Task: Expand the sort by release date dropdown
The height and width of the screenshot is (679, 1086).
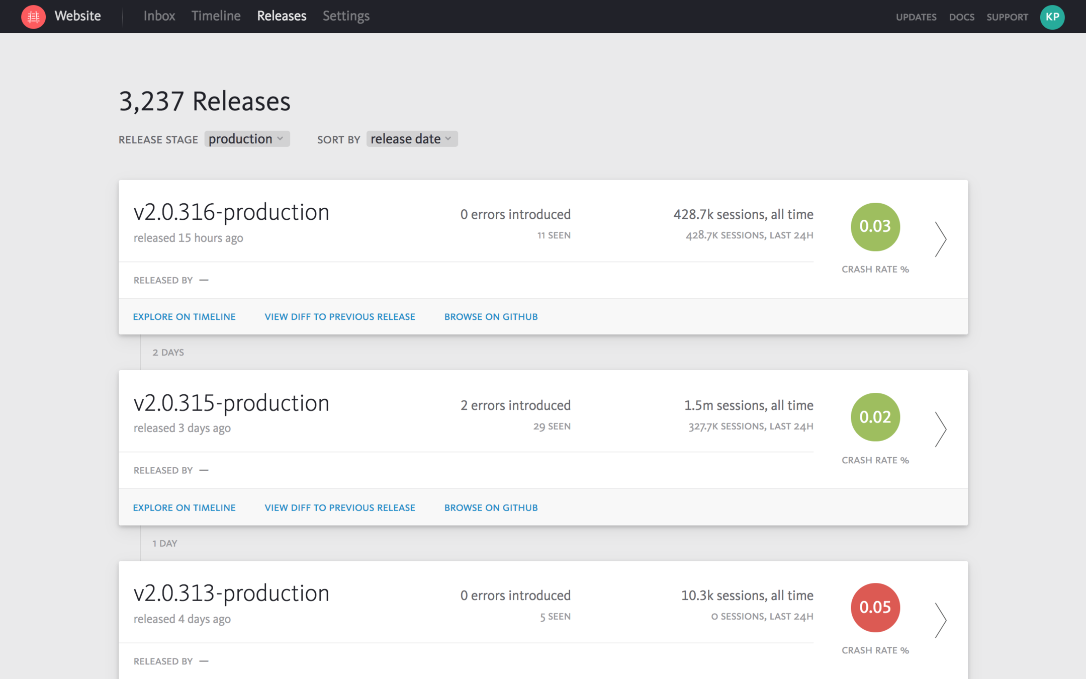Action: tap(411, 139)
